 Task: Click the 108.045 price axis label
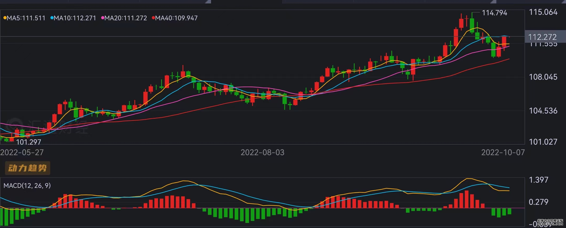pyautogui.click(x=543, y=77)
